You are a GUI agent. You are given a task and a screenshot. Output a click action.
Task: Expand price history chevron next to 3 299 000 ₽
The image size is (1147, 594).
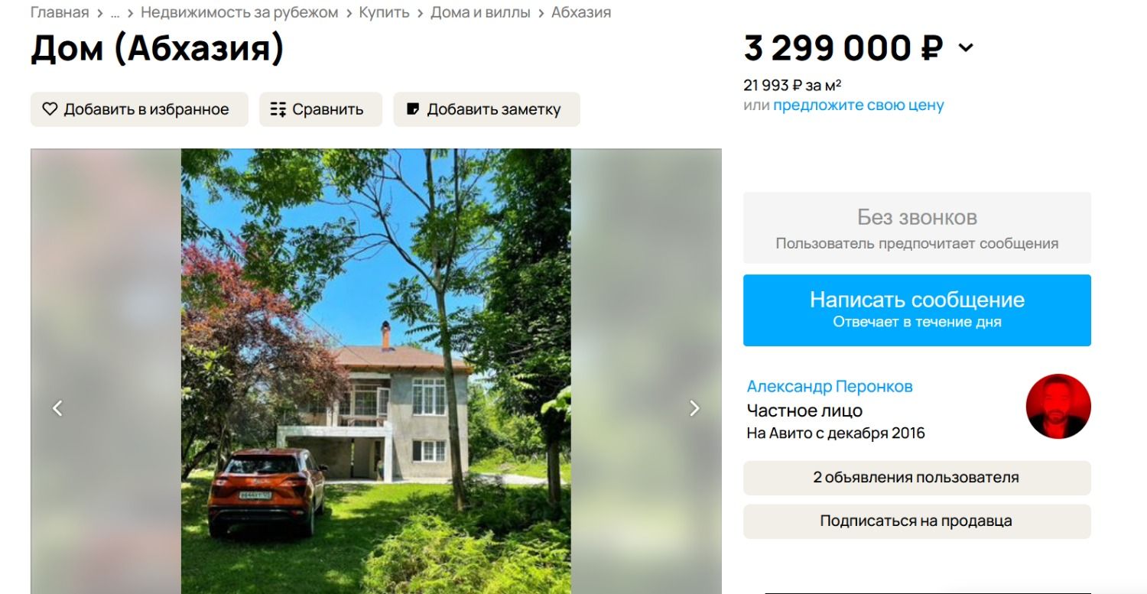click(x=966, y=48)
